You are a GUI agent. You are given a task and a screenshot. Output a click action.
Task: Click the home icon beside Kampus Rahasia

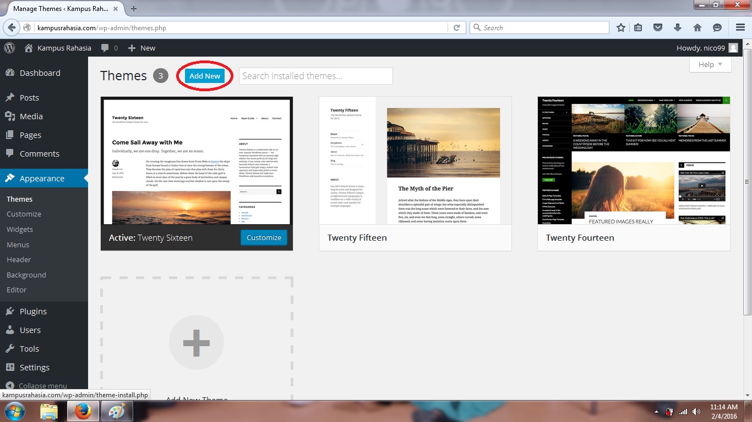(x=29, y=48)
